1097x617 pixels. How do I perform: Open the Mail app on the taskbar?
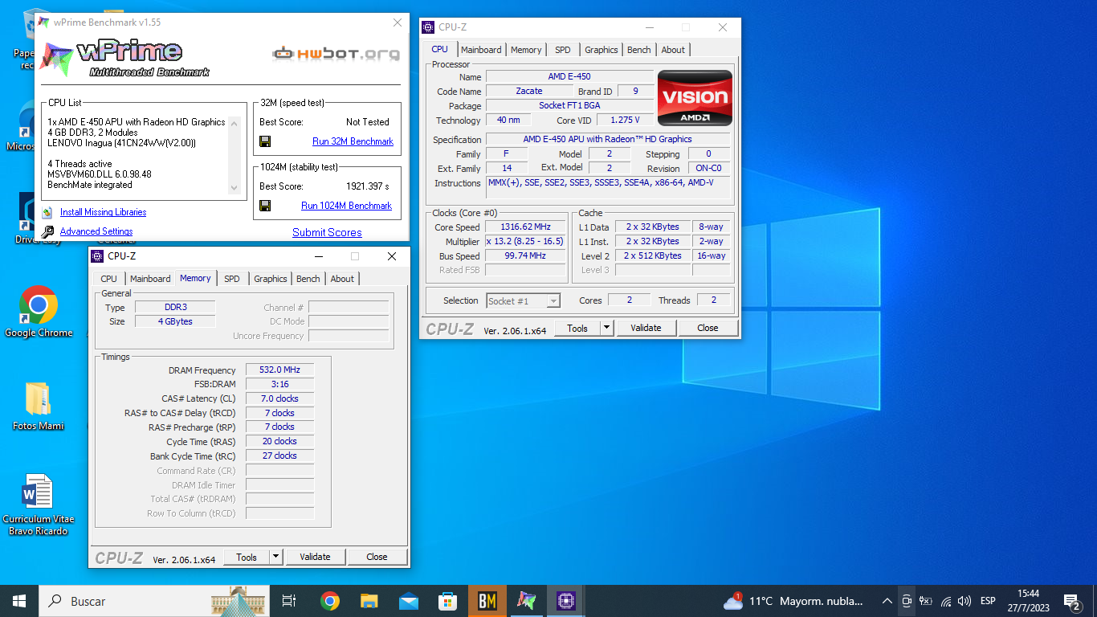pyautogui.click(x=409, y=601)
